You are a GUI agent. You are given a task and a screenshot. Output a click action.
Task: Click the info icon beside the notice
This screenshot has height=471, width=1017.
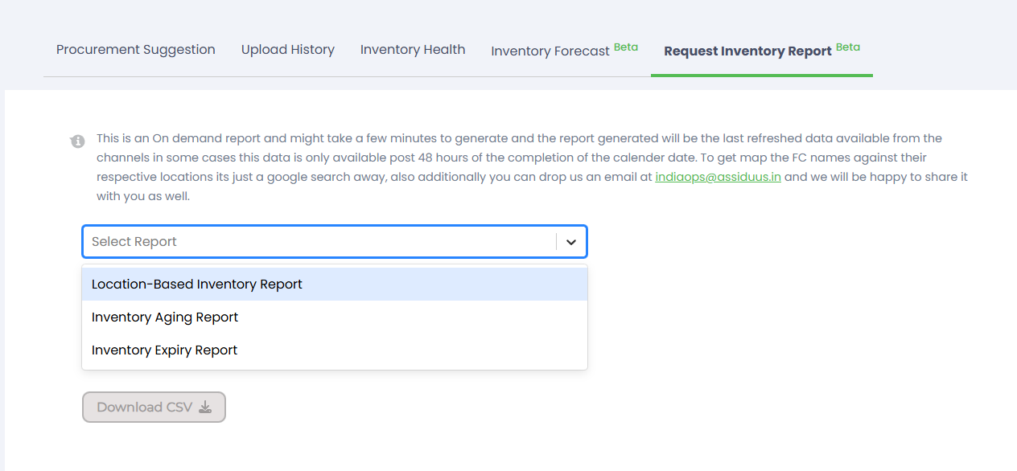77,141
